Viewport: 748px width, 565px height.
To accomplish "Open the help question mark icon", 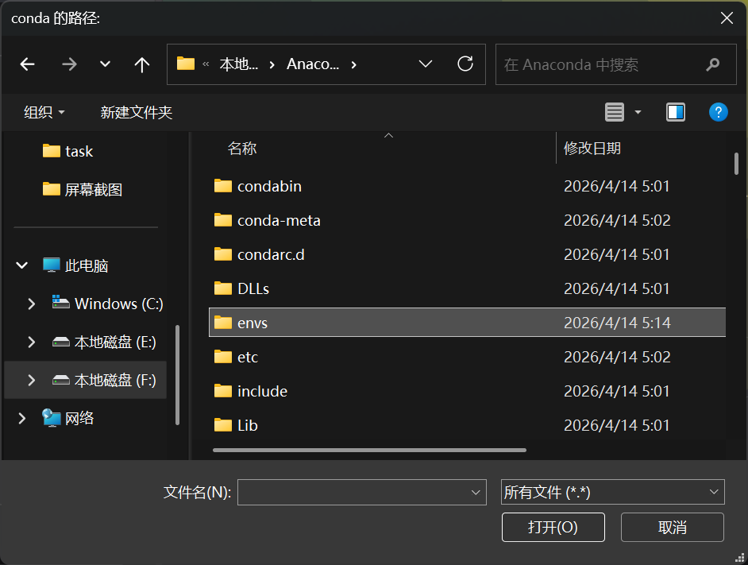I will 718,112.
